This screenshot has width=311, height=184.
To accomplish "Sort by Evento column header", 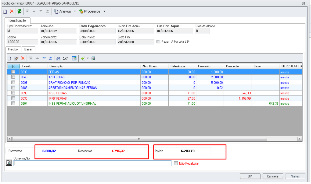I will point(33,66).
